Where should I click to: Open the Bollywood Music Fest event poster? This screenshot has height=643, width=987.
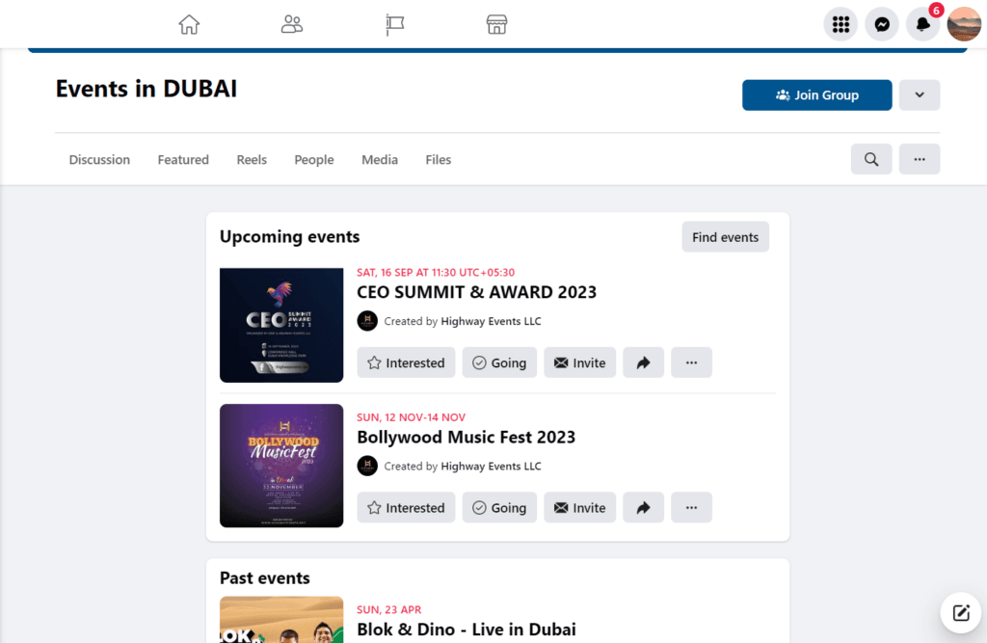pos(281,466)
